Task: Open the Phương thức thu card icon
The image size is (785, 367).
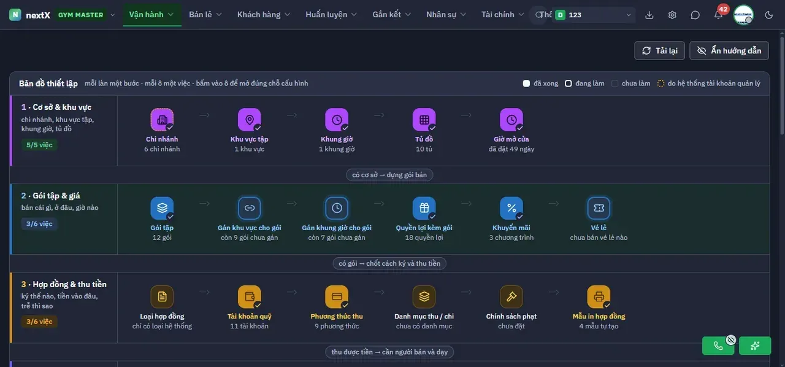Action: pyautogui.click(x=337, y=296)
